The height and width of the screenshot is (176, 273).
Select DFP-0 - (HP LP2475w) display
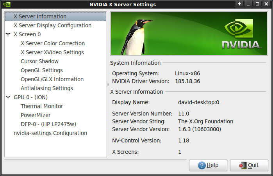[48, 124]
